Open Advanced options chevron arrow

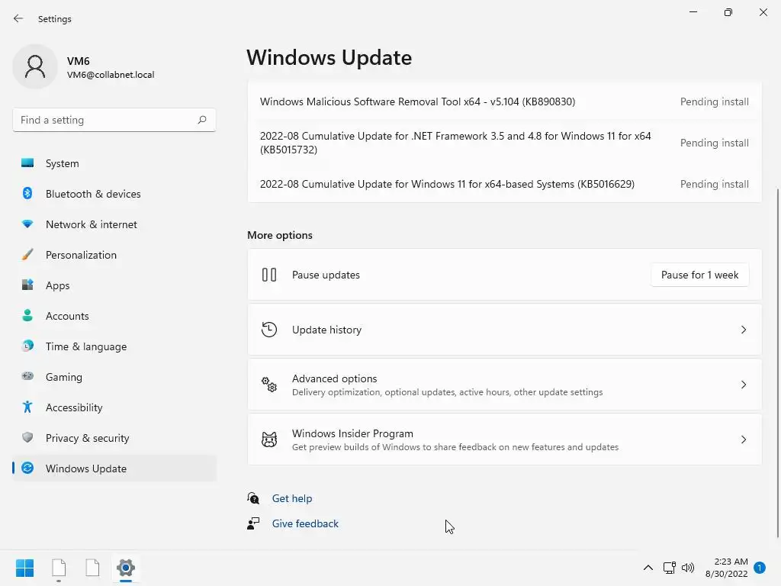744,385
